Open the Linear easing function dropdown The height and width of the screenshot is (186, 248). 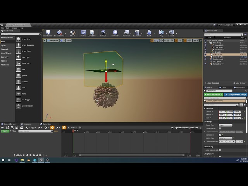coord(226,125)
